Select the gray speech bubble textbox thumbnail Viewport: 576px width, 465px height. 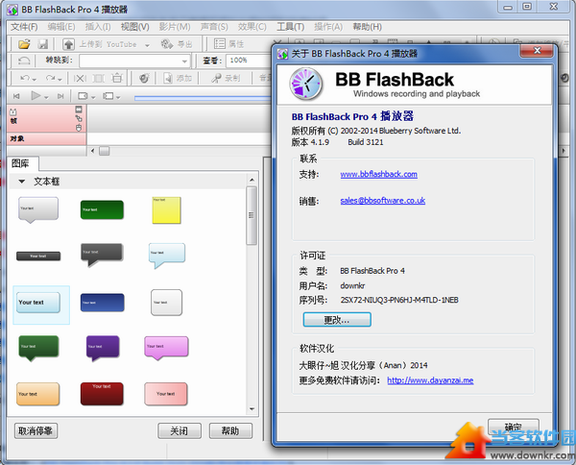(x=38, y=209)
